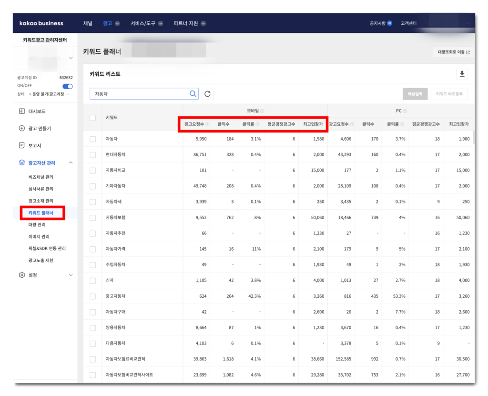This screenshot has height=396, width=488.
Task: Check the box for 현대자동차 row
Action: (x=93, y=154)
